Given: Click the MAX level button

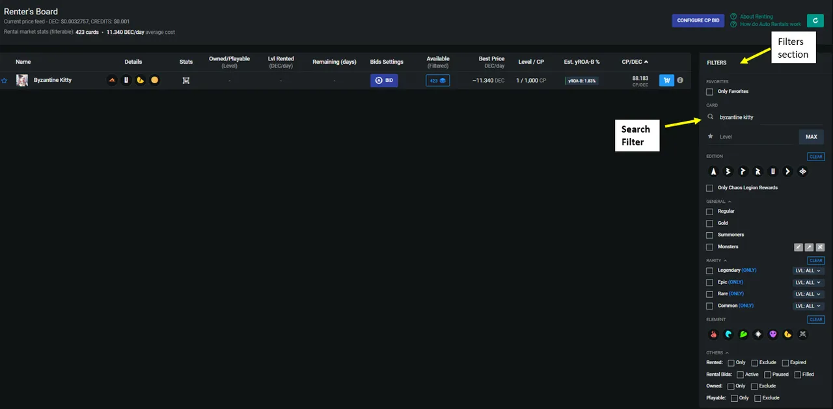Looking at the screenshot, I should pyautogui.click(x=811, y=137).
